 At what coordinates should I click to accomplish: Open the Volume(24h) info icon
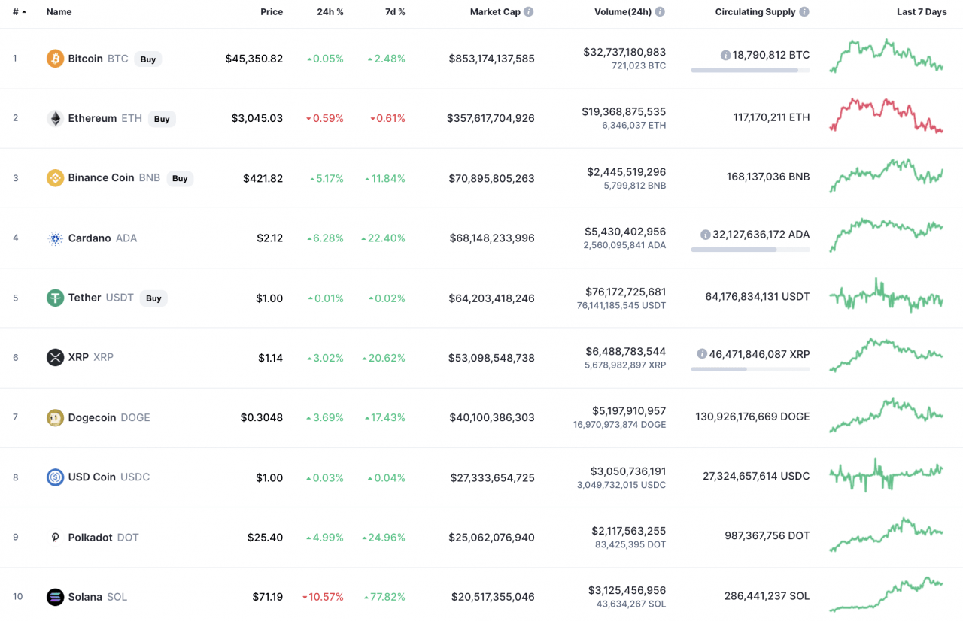pyautogui.click(x=660, y=12)
